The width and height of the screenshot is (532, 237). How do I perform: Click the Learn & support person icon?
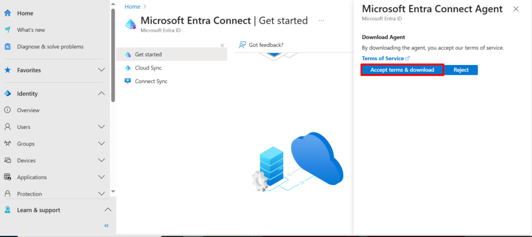(7, 210)
